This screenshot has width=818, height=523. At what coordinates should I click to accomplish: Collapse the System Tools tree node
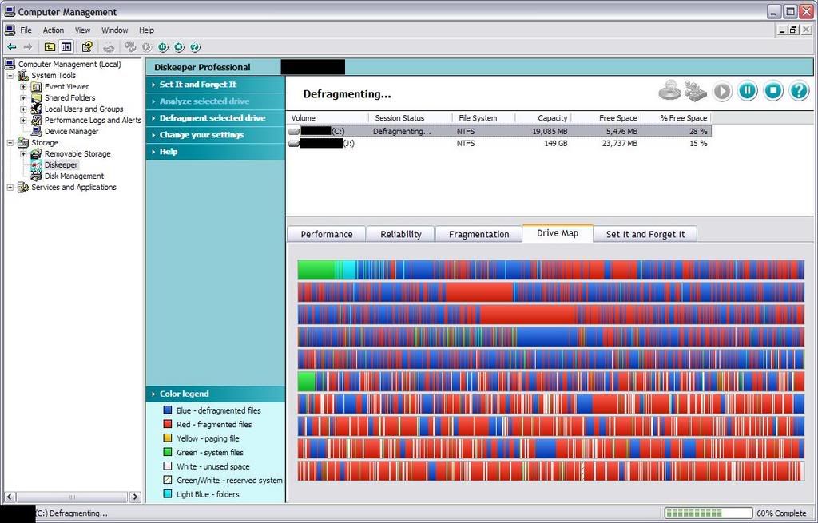[x=10, y=76]
